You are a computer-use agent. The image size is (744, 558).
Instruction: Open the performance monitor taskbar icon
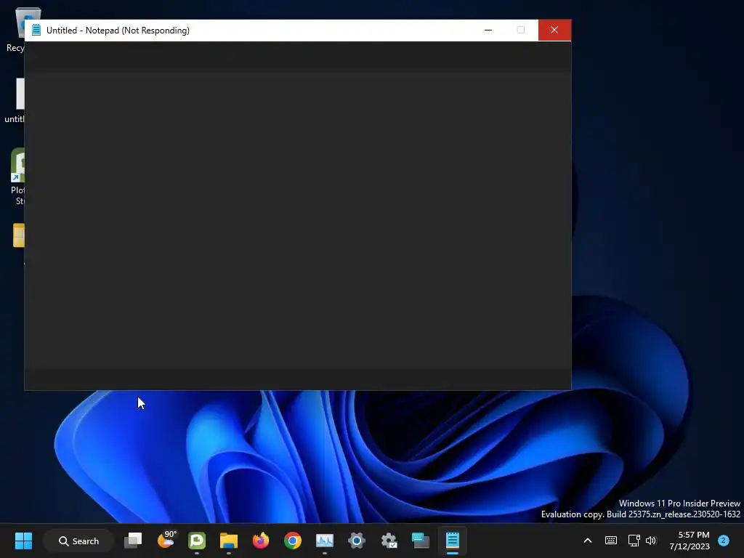click(x=325, y=541)
